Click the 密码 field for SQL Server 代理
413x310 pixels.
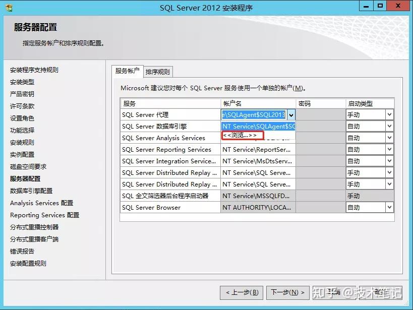pyautogui.click(x=321, y=114)
